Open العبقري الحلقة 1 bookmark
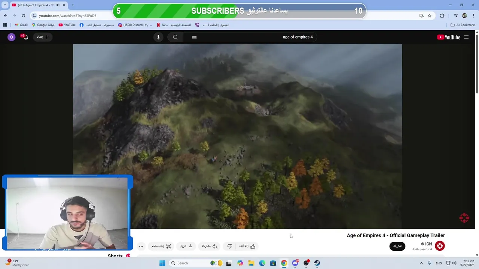 (212, 25)
